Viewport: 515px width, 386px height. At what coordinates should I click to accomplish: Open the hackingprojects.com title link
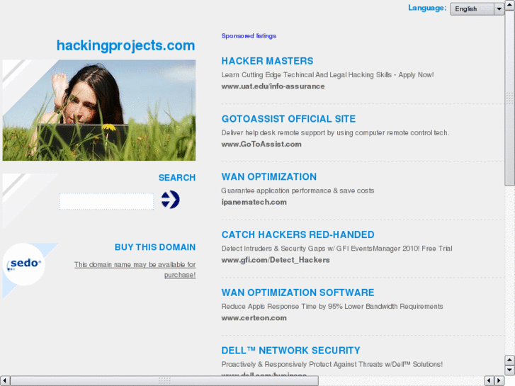click(x=126, y=45)
